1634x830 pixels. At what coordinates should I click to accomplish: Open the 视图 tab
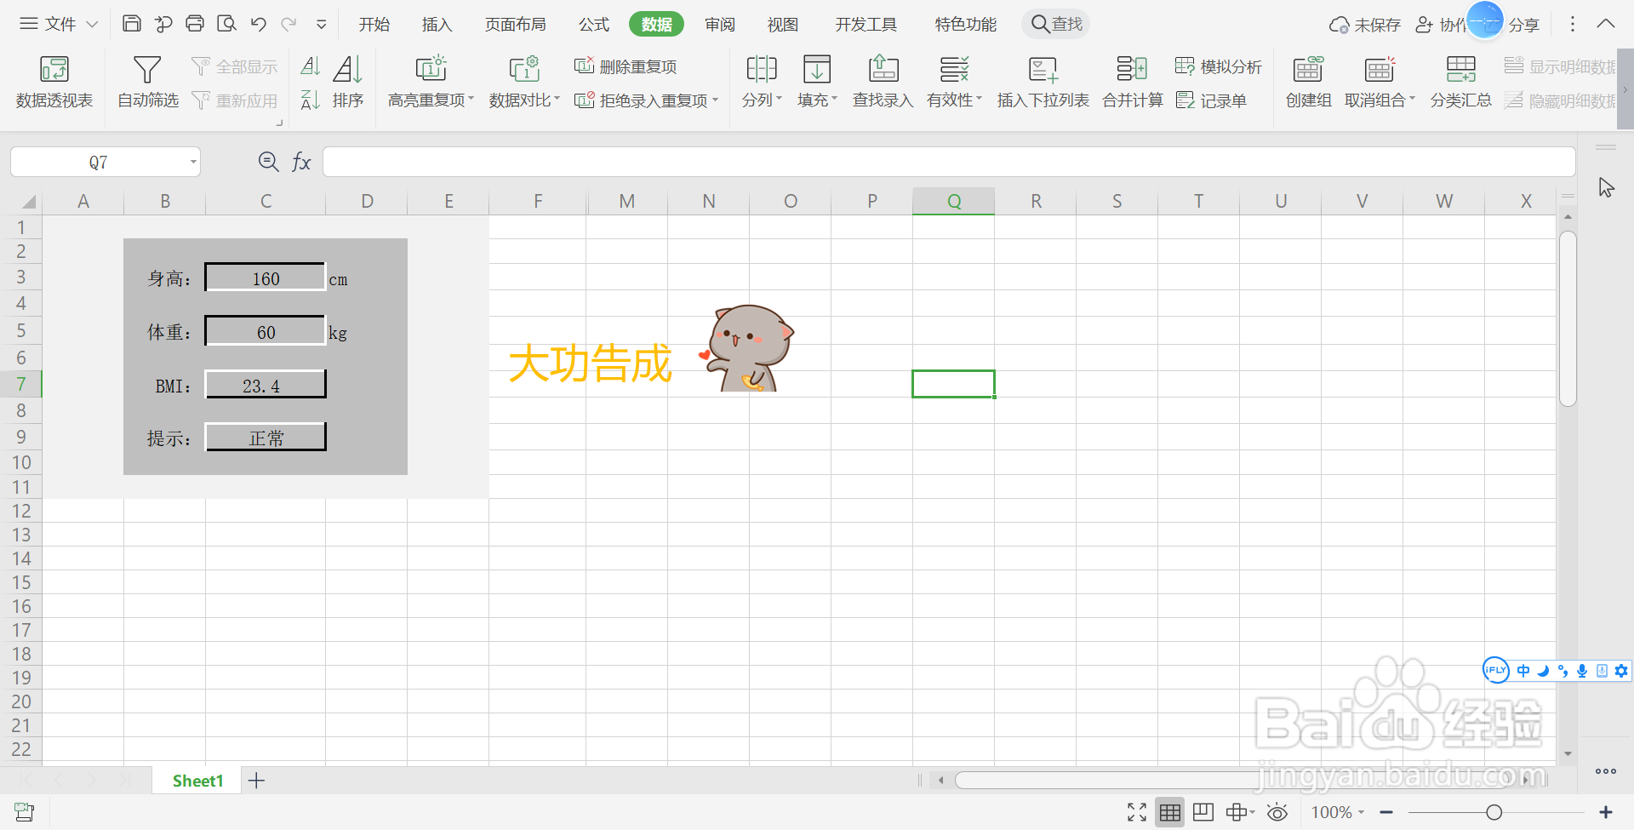point(783,24)
